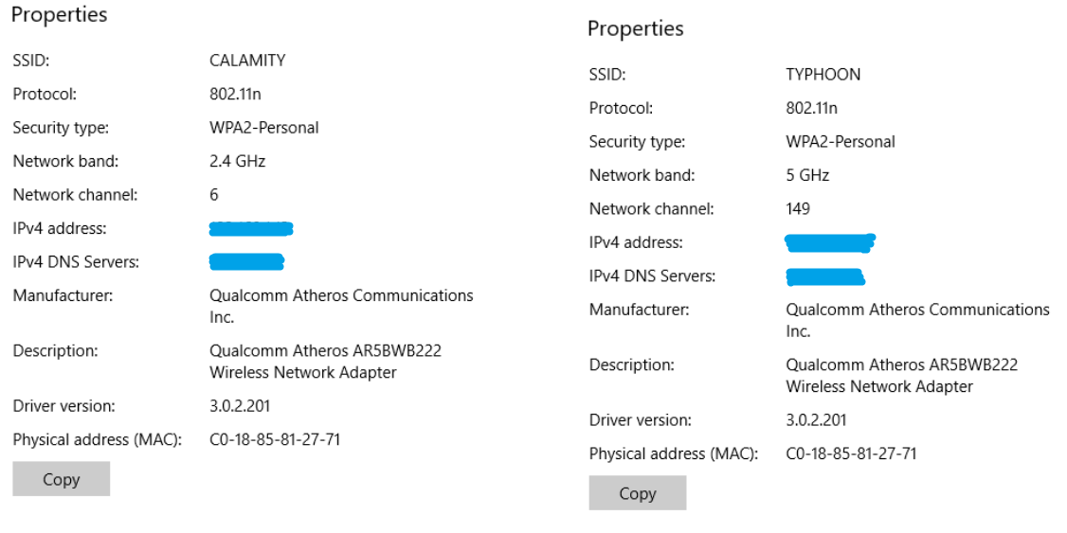Screen dimensions: 1067x533
Task: Click driver version 3.0.2.201 in TYPHOON properties
Action: coord(816,420)
